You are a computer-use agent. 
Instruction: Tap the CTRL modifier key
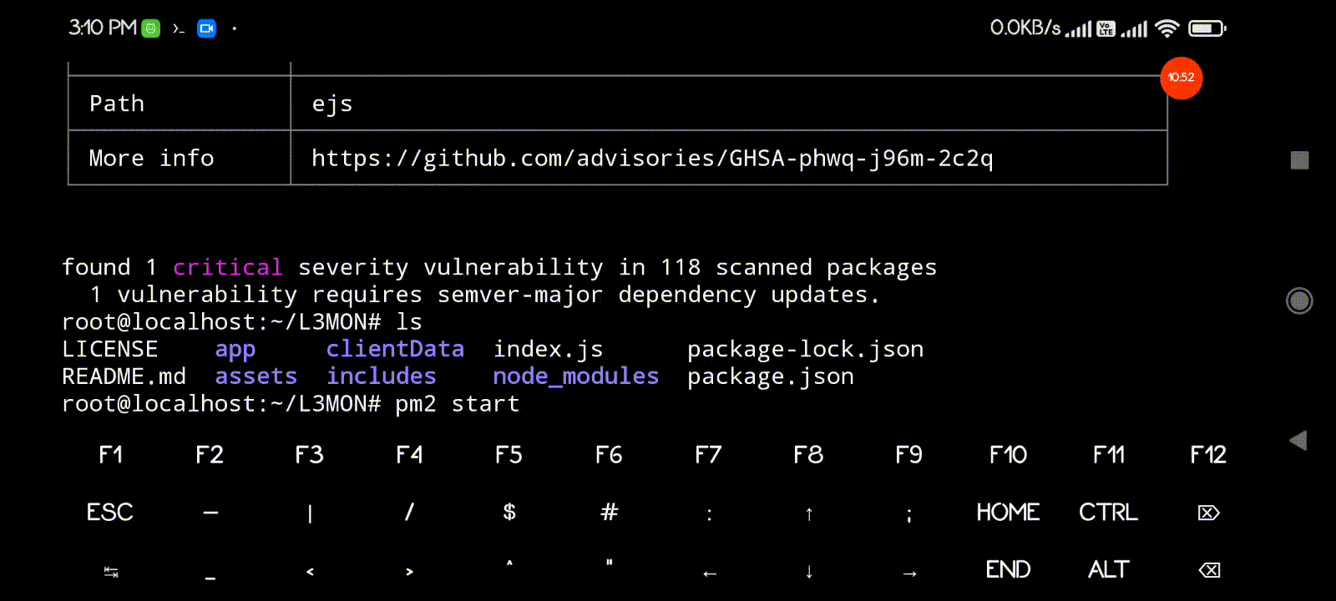coord(1108,512)
